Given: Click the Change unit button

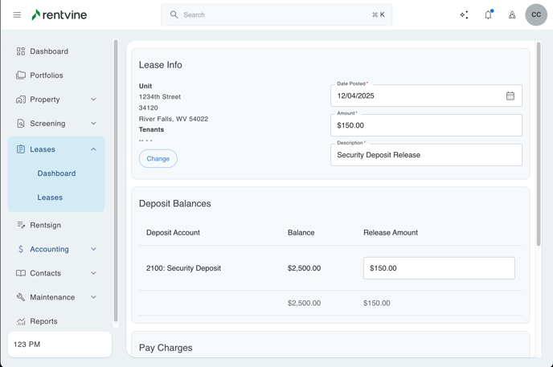Looking at the screenshot, I should 158,158.
